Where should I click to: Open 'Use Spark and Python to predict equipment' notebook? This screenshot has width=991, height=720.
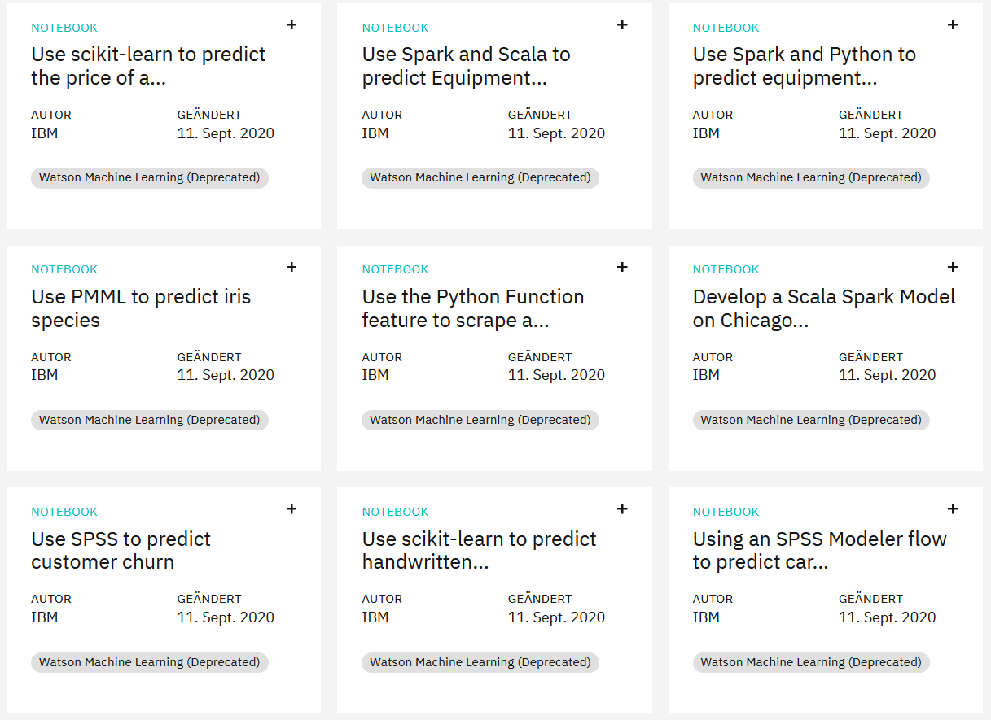tap(805, 66)
